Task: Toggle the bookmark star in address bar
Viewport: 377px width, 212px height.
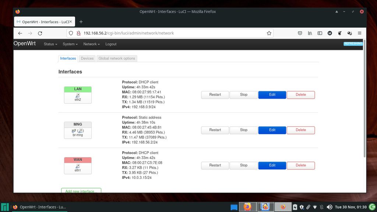Action: pos(269,33)
